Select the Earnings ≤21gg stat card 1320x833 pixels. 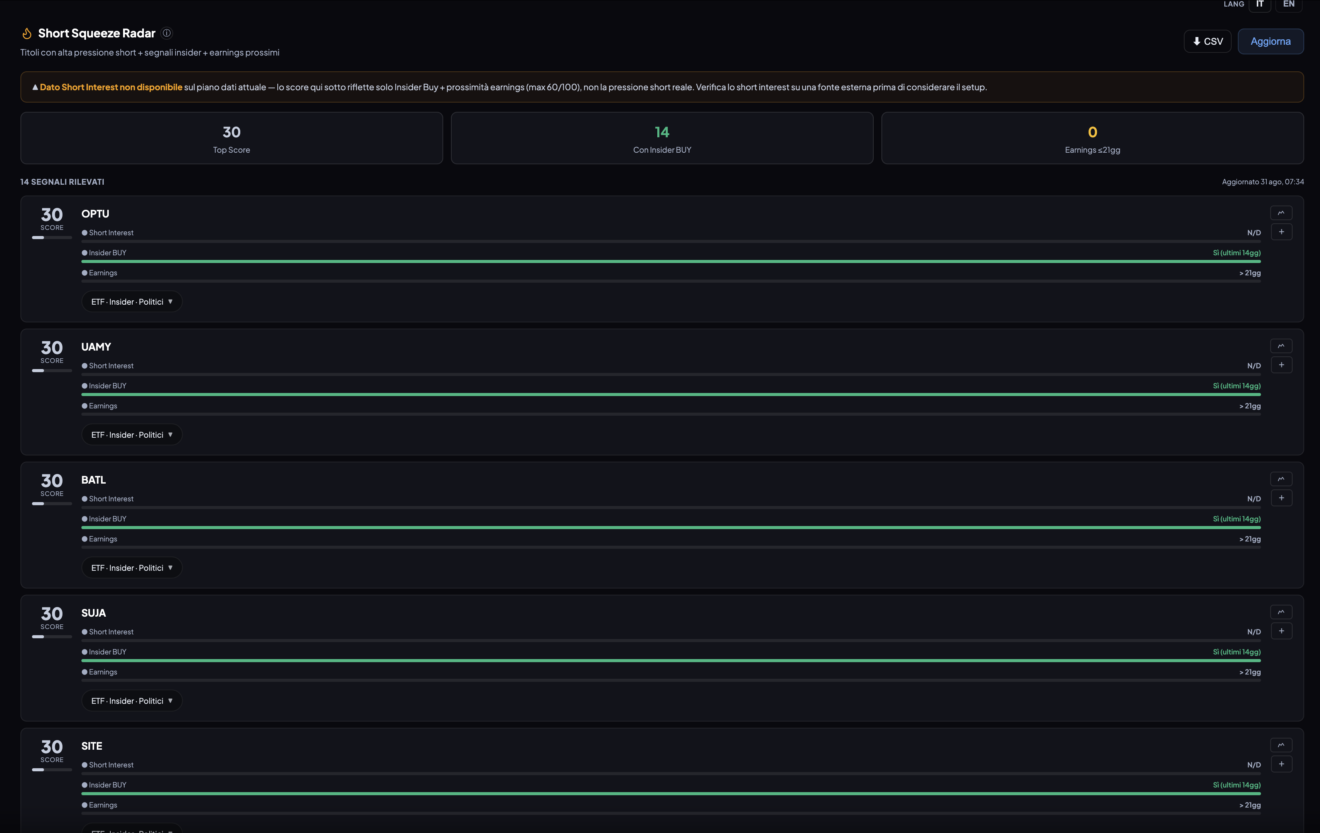click(x=1092, y=138)
